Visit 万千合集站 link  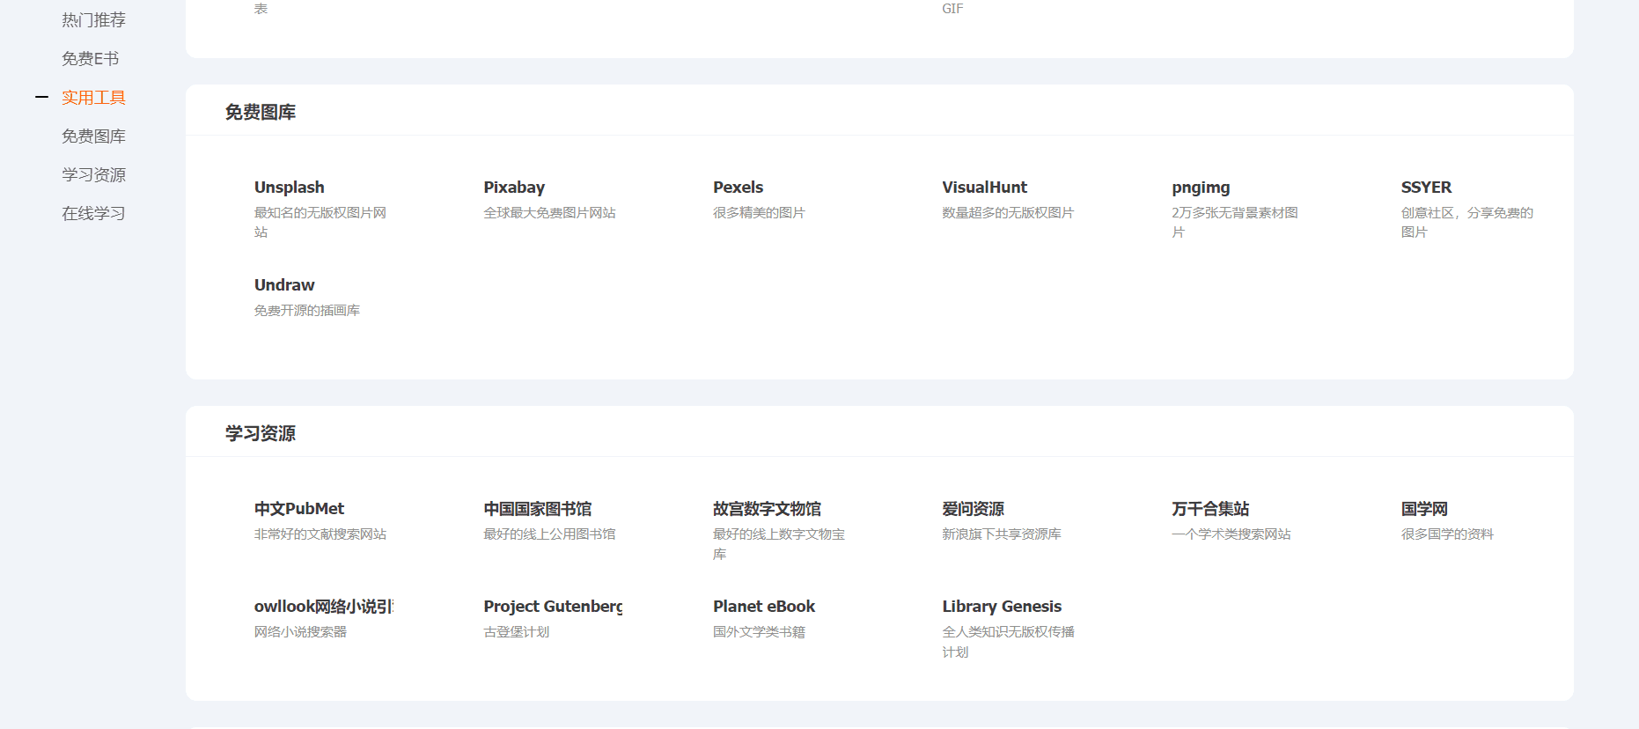tap(1210, 509)
